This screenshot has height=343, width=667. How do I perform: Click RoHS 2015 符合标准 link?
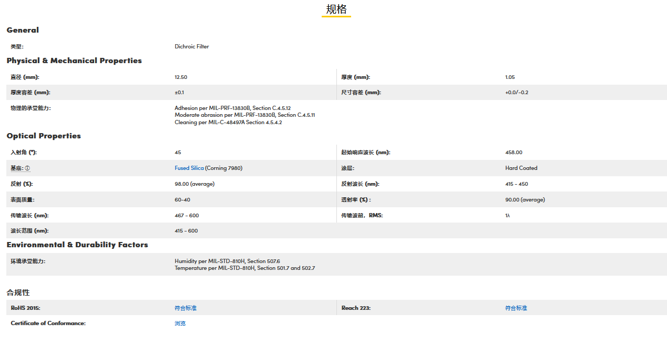(x=185, y=308)
